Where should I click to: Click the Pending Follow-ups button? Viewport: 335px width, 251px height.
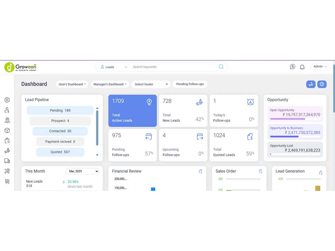190,84
